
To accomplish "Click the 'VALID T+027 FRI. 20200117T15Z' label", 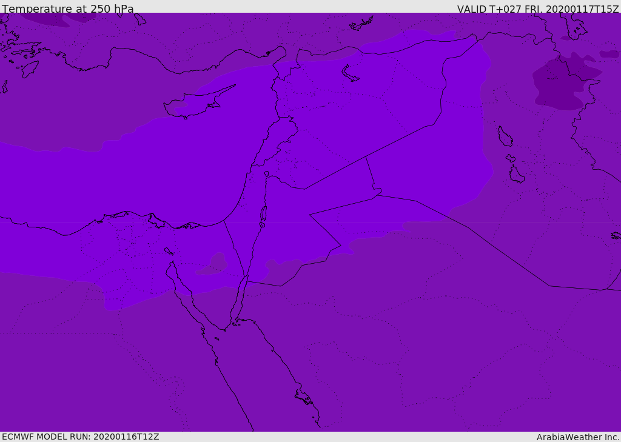I will click(538, 9).
